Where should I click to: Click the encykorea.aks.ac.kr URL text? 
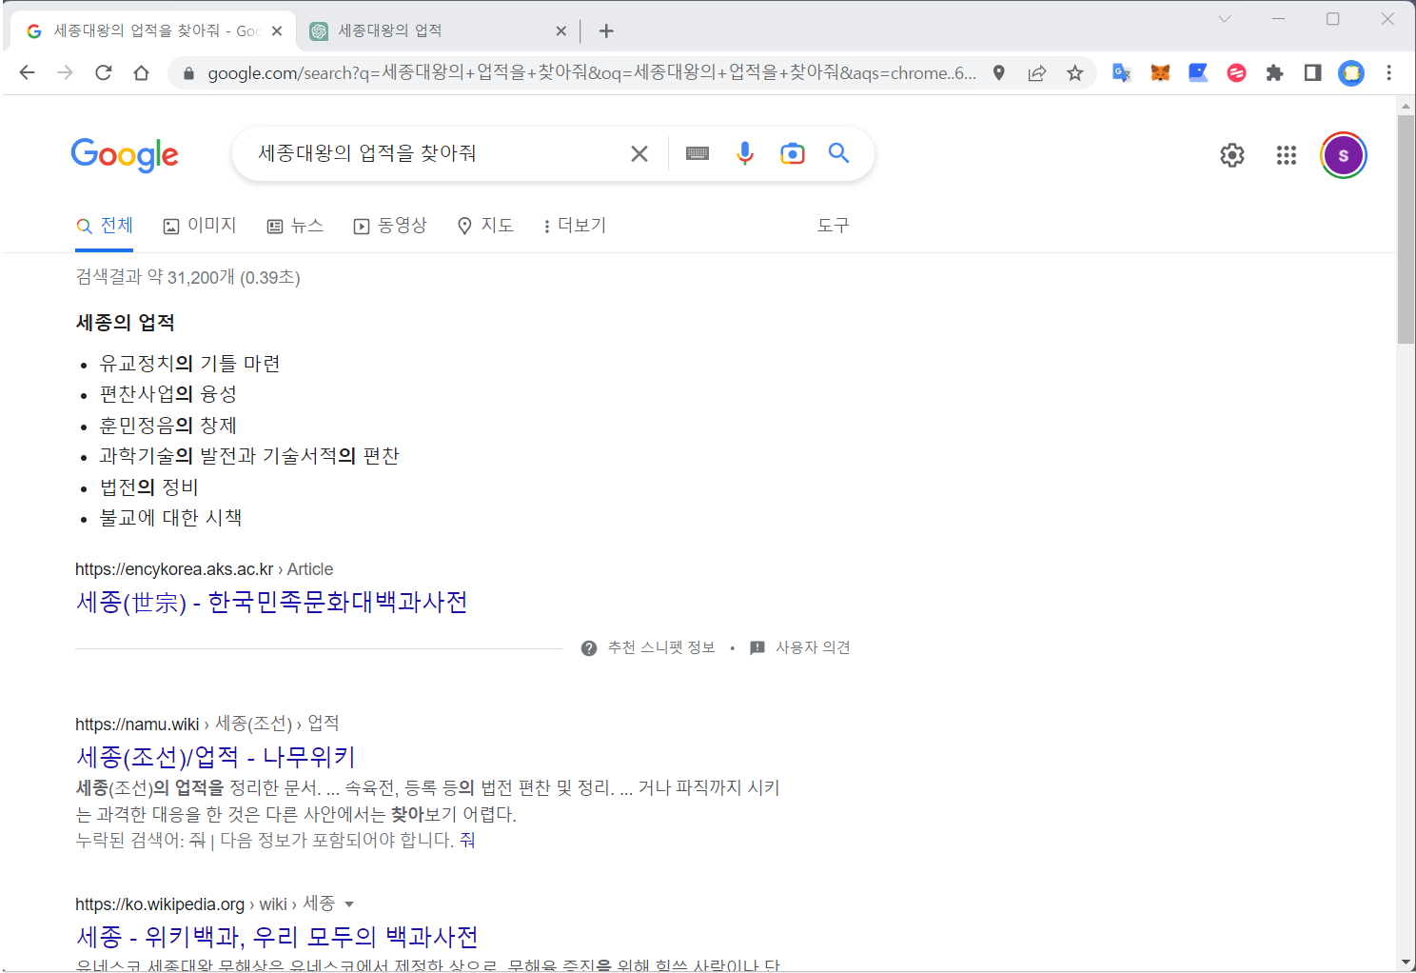[x=174, y=569]
